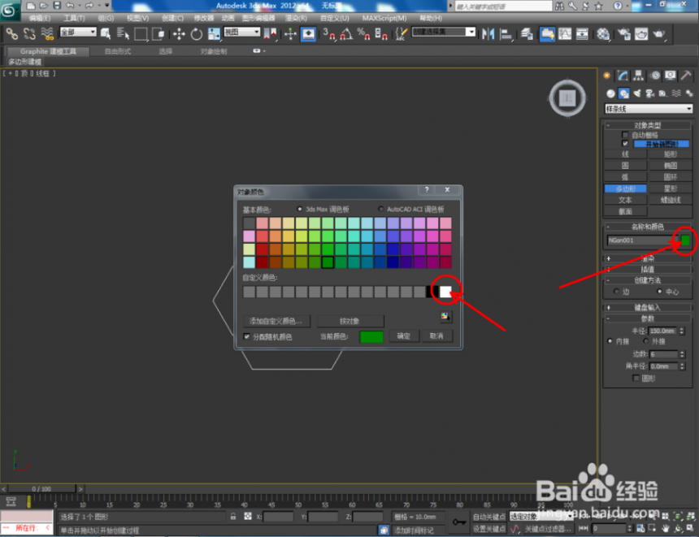The height and width of the screenshot is (537, 699).
Task: Switch to the 自由形式 ribbon tab
Action: 118,51
